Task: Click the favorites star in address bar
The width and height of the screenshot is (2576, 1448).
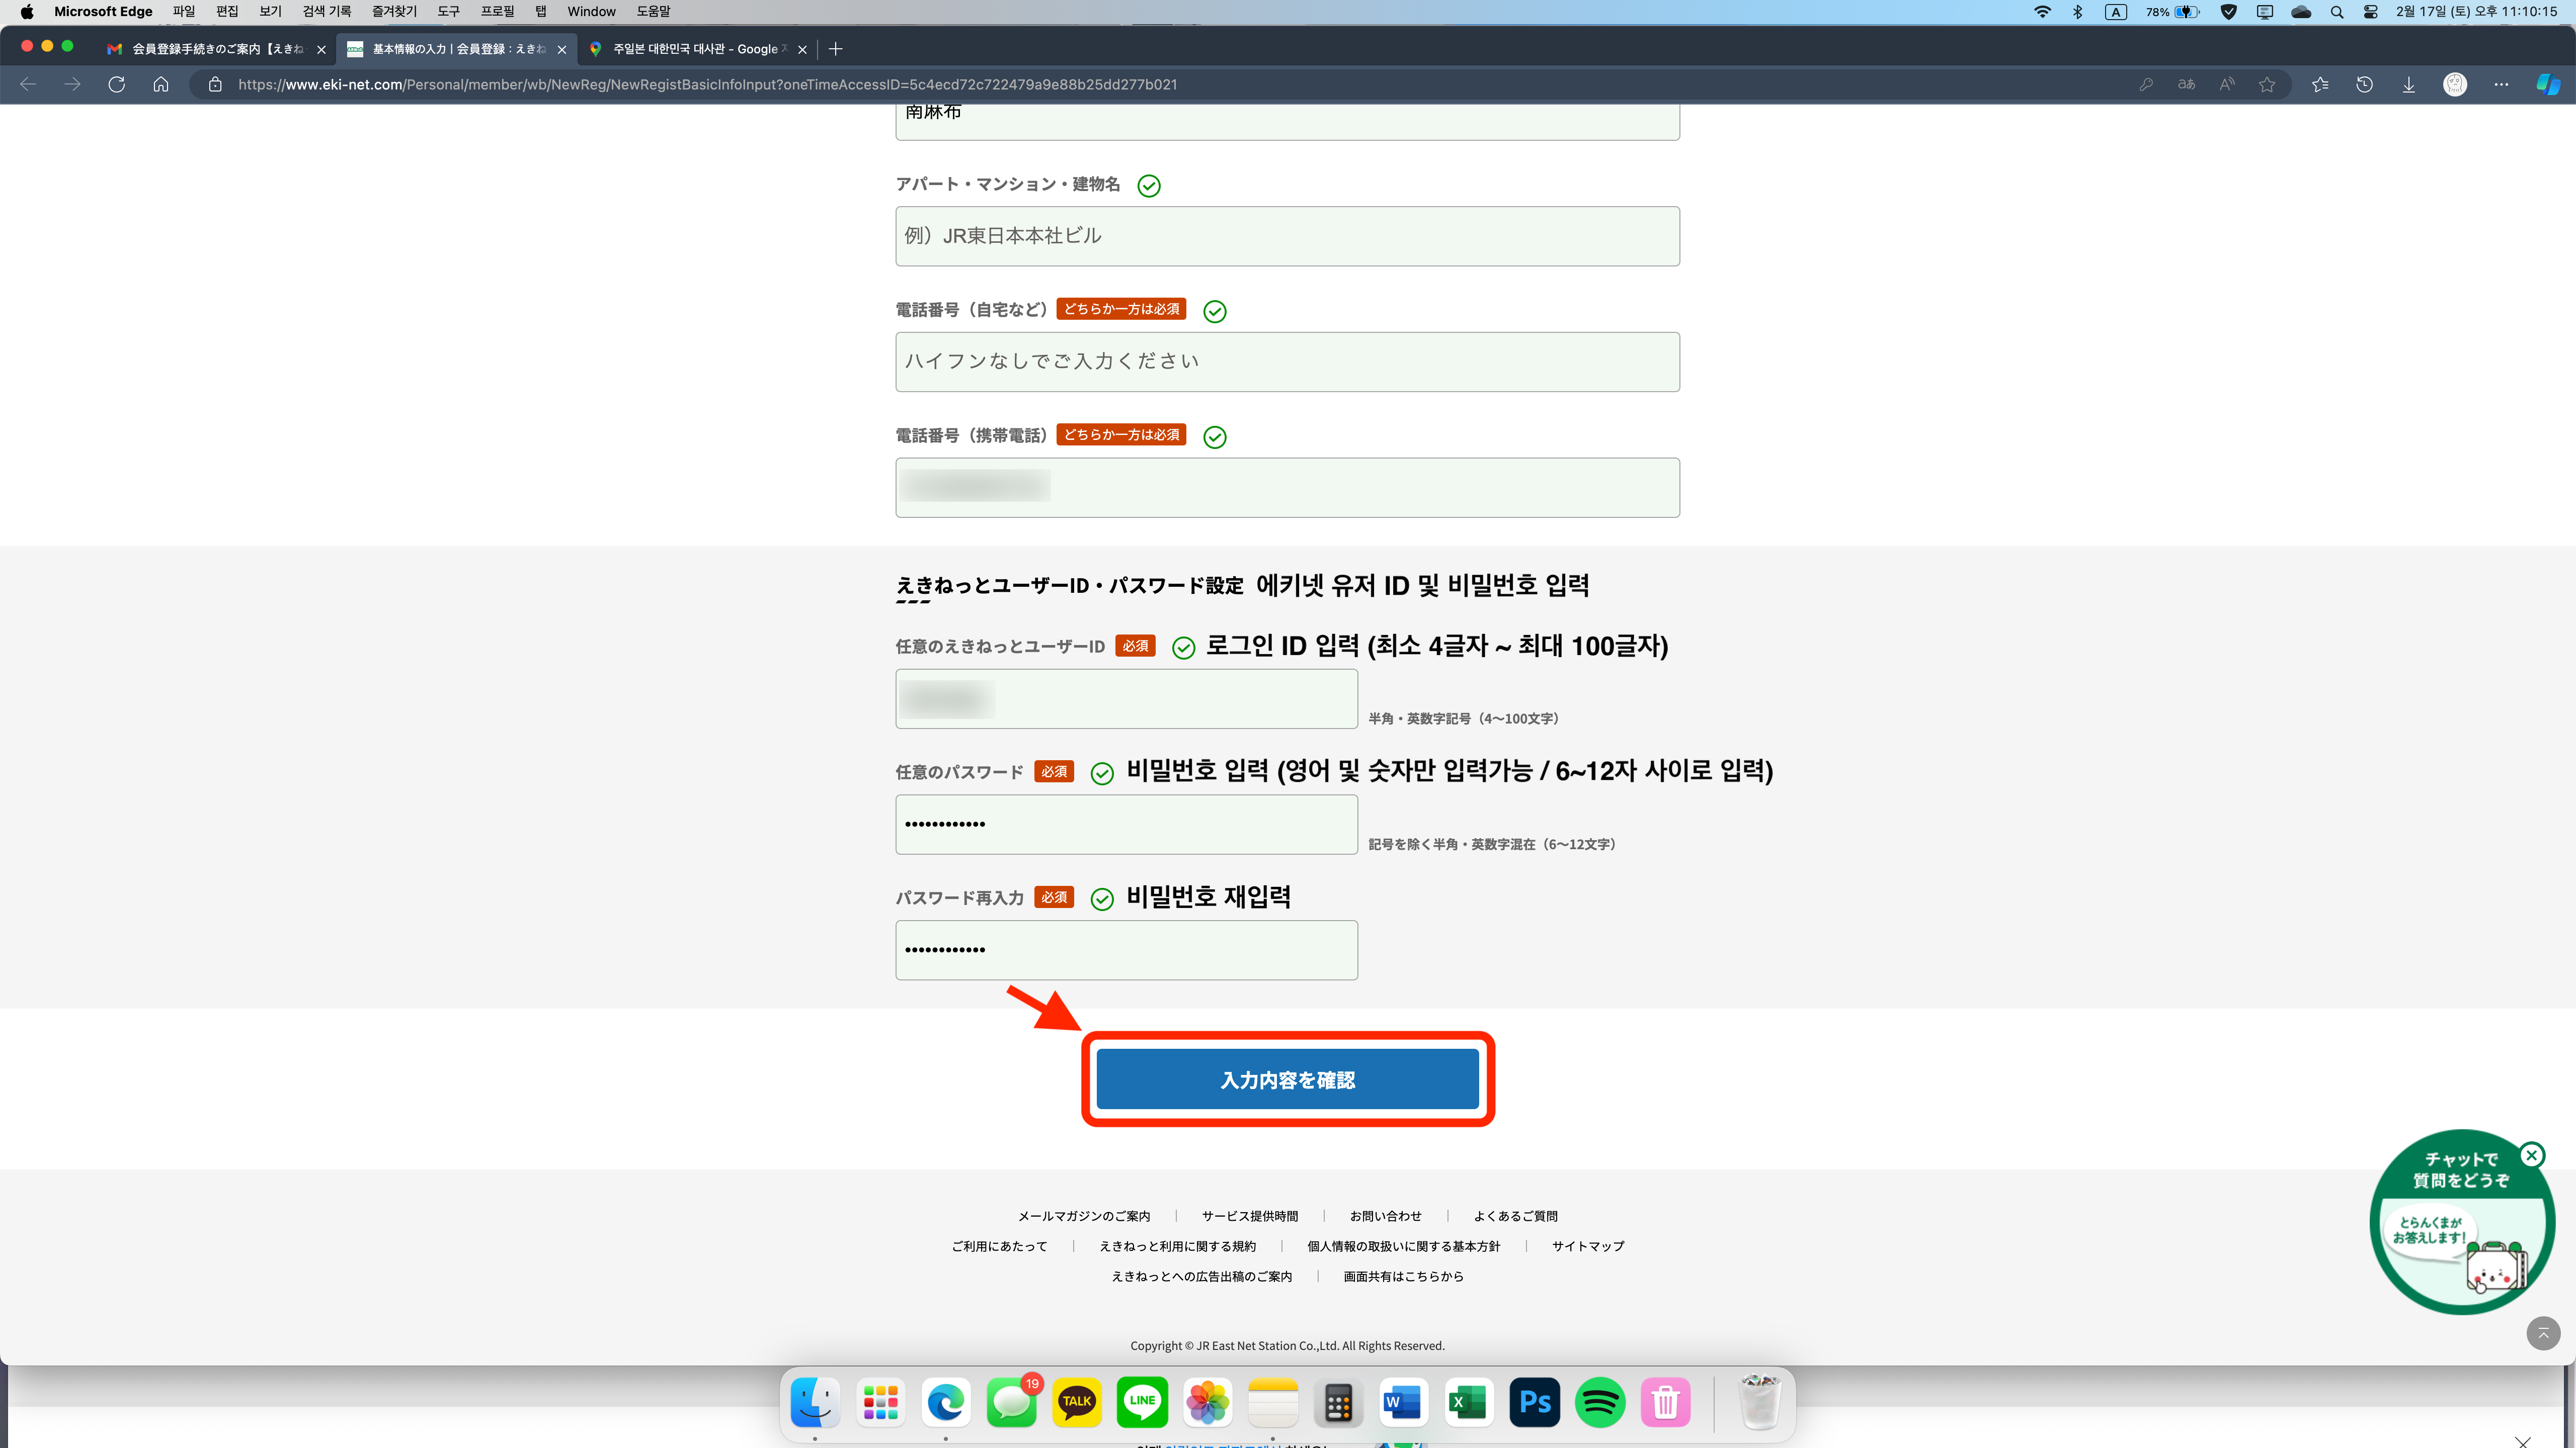Action: 2267,84
